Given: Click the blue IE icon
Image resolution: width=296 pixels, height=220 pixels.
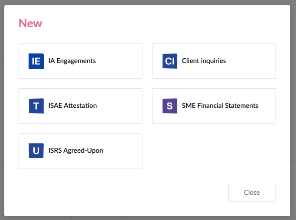Looking at the screenshot, I should [36, 61].
